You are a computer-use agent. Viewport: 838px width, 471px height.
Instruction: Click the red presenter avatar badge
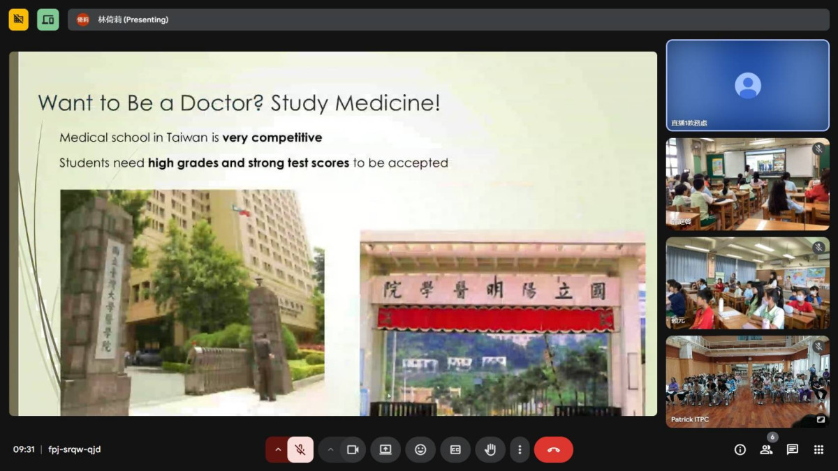(83, 20)
